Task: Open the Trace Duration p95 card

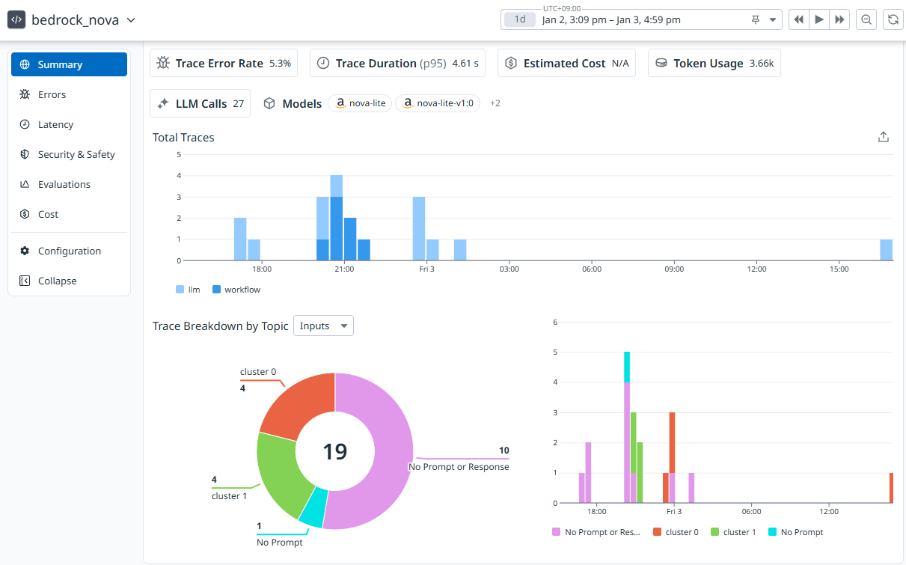Action: (400, 63)
